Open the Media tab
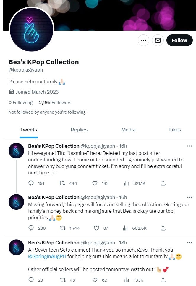The image size is (196, 286). point(128,130)
